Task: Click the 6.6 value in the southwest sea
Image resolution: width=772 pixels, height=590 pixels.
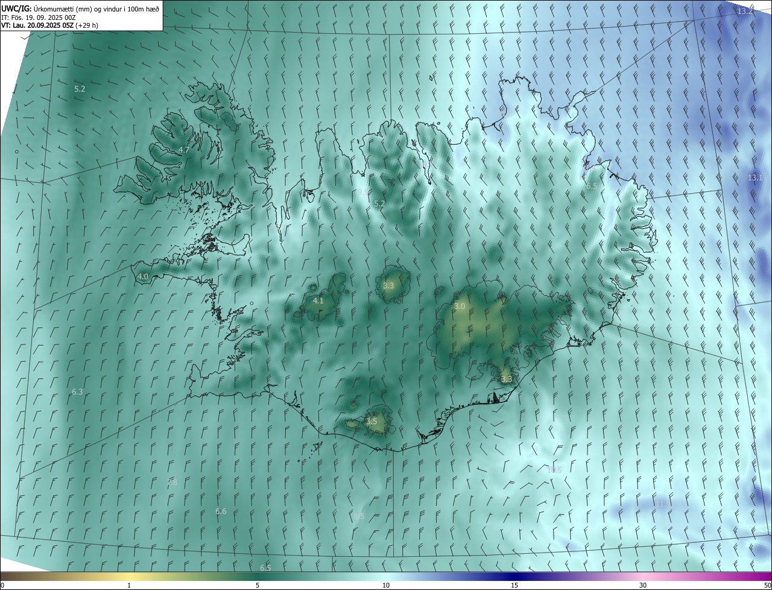Action: click(221, 512)
